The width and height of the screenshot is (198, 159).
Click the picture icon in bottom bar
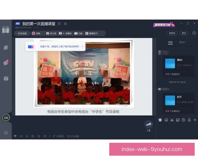point(33,136)
